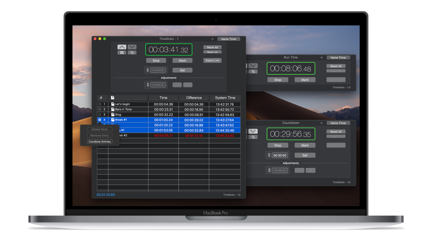This screenshot has height=235, width=433.
Task: Select the red time cell 00:03:05.21
Action: click(x=164, y=136)
